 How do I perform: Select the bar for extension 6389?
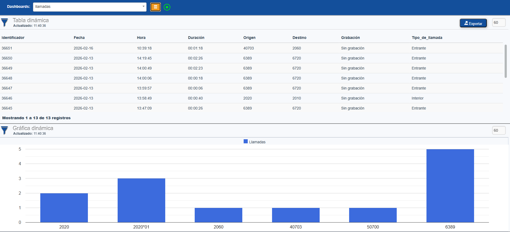450,186
